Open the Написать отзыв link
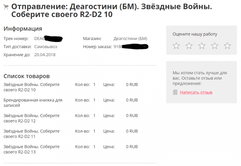The height and width of the screenshot is (166, 241). 196,92
